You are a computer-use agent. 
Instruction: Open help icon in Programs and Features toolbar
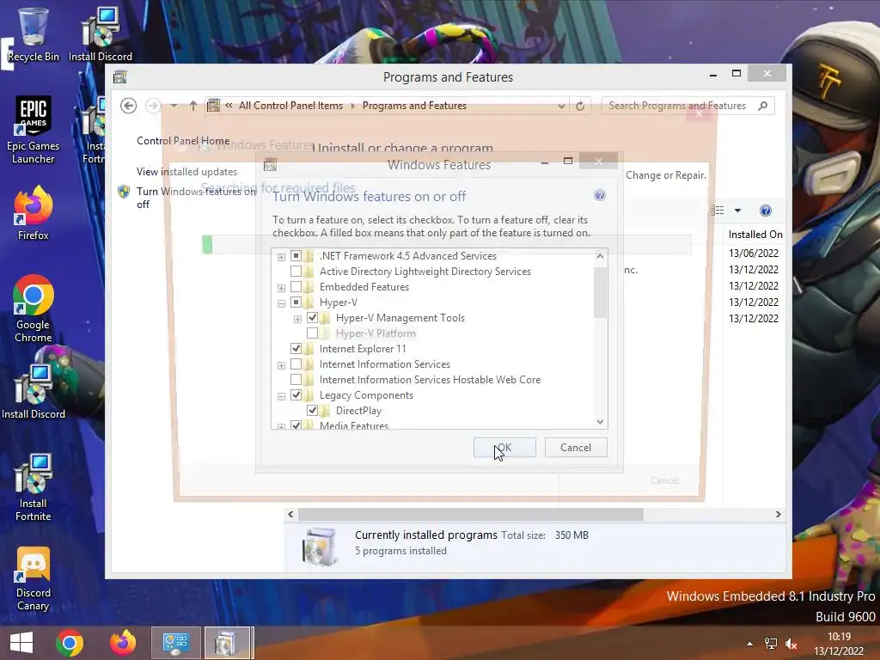(x=766, y=211)
